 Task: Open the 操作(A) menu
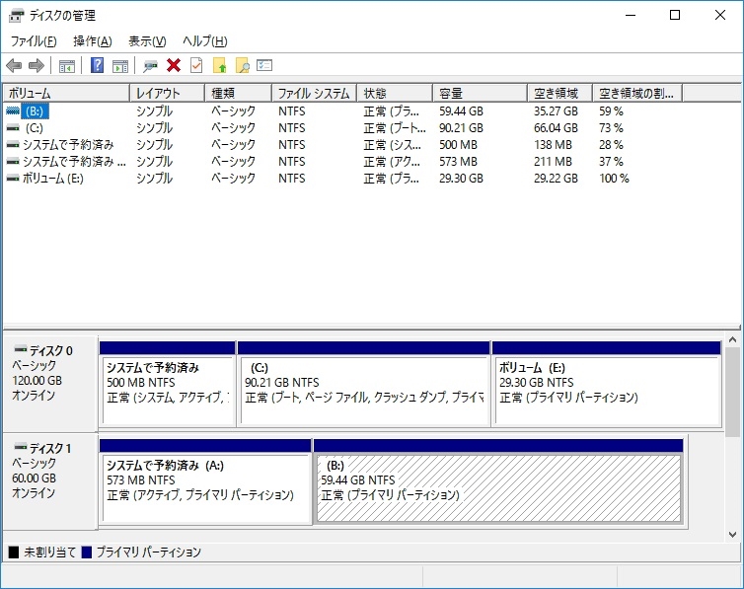click(92, 41)
